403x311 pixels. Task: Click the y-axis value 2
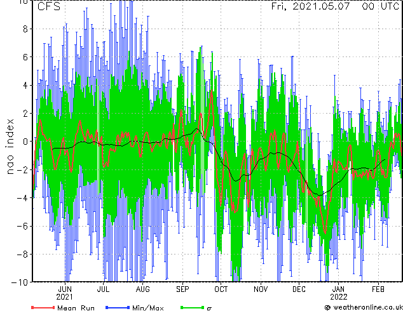(25, 114)
